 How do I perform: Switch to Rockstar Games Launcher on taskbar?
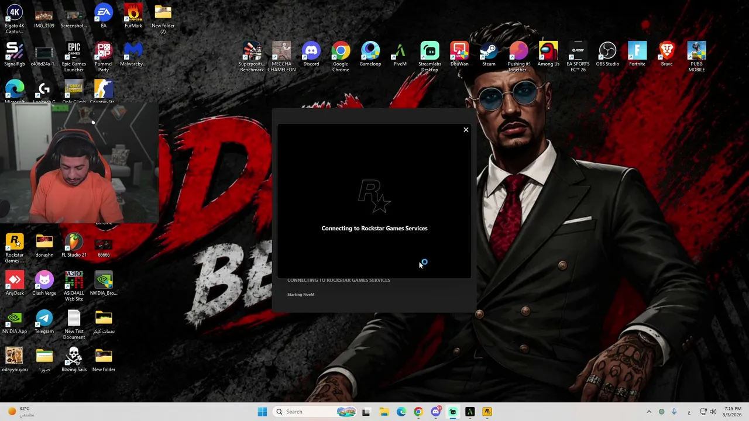pyautogui.click(x=487, y=412)
